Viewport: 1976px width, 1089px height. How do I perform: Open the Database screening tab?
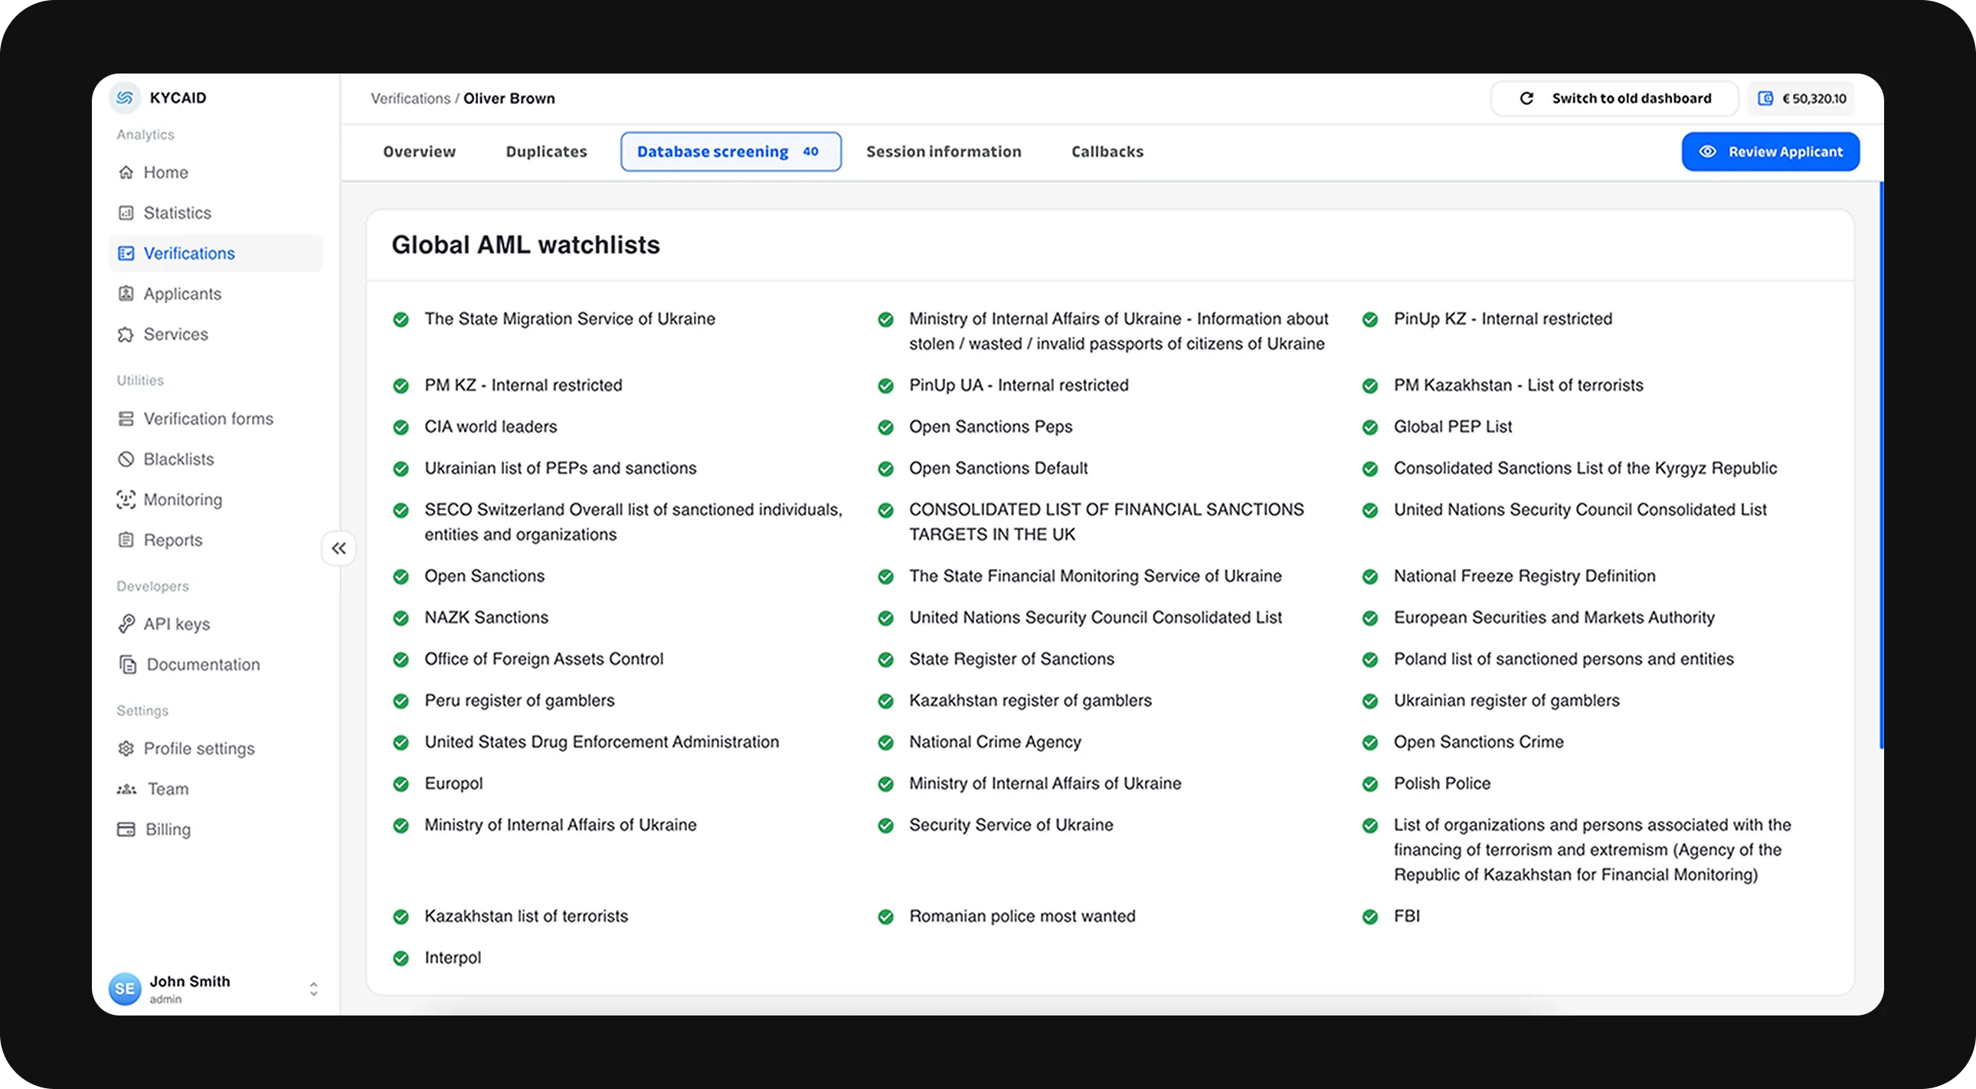pos(729,152)
